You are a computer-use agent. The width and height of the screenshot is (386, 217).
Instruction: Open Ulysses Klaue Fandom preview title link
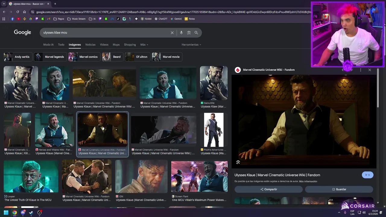(x=277, y=175)
